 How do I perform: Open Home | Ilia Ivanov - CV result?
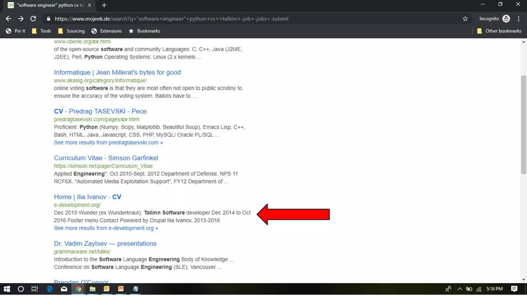click(x=87, y=197)
